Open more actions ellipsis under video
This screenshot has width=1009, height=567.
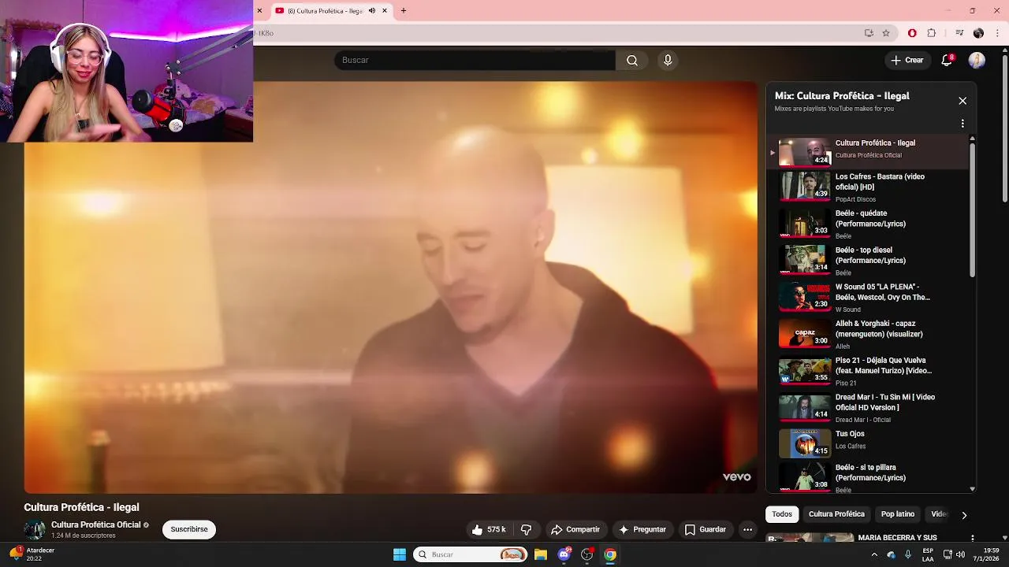[x=747, y=529]
